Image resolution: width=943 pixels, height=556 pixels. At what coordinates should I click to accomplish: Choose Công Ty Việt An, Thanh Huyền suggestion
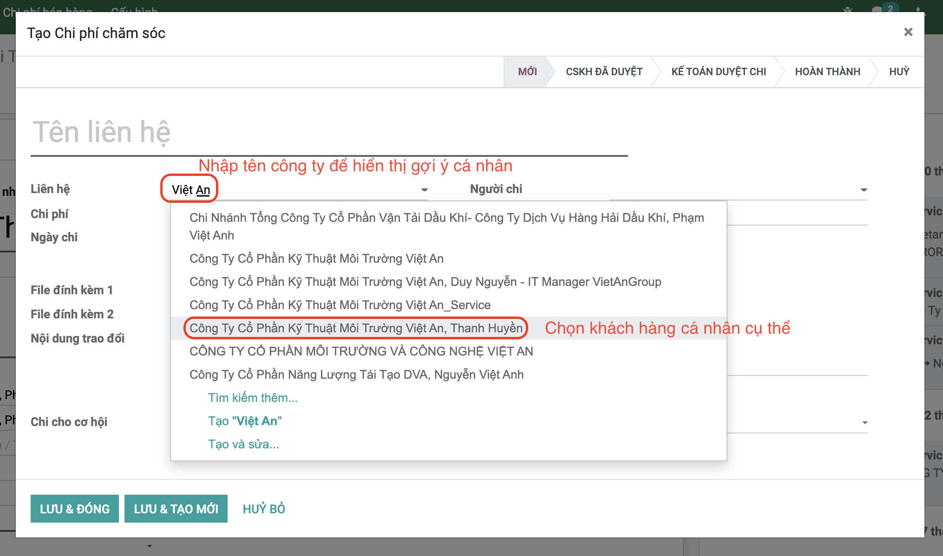pos(356,328)
